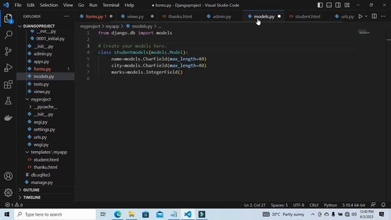Open the terminal app on the taskbar
This screenshot has width=391, height=220.
[202, 215]
